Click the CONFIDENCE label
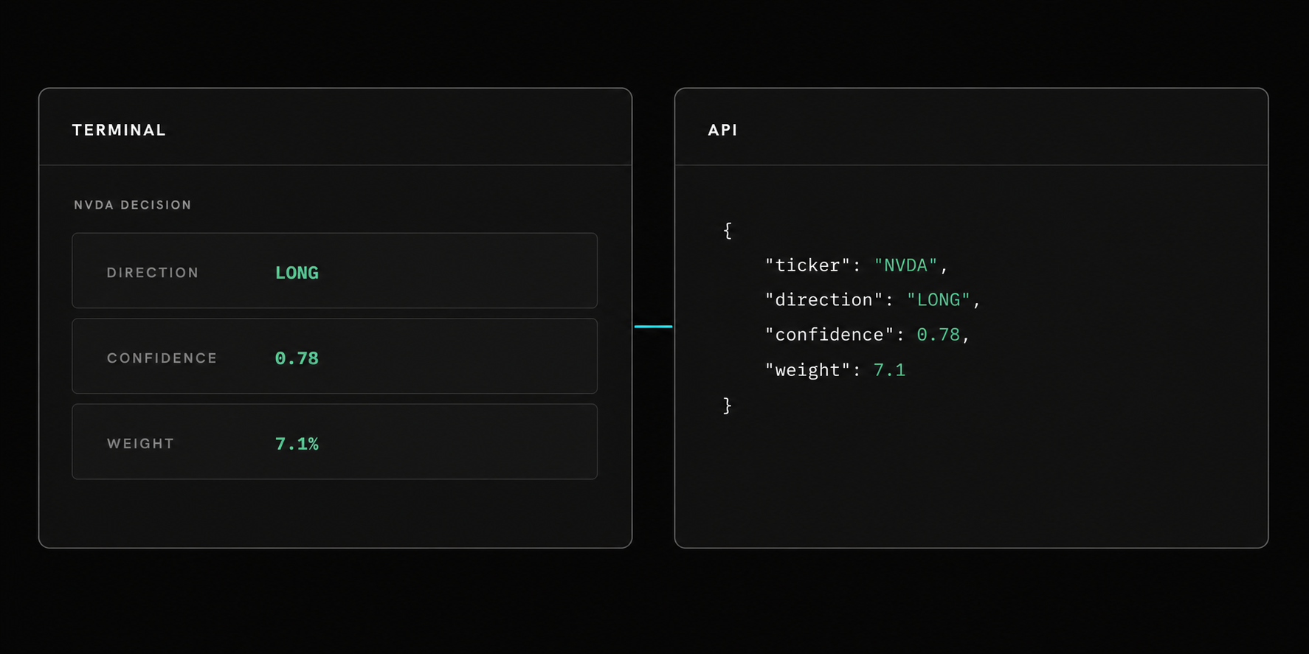The height and width of the screenshot is (654, 1309). pyautogui.click(x=162, y=358)
